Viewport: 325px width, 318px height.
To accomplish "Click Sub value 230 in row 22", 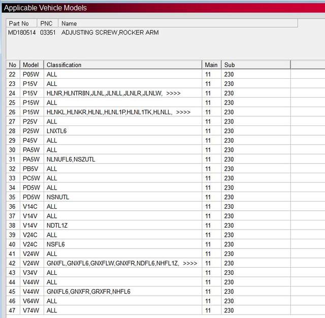I will point(229,74).
